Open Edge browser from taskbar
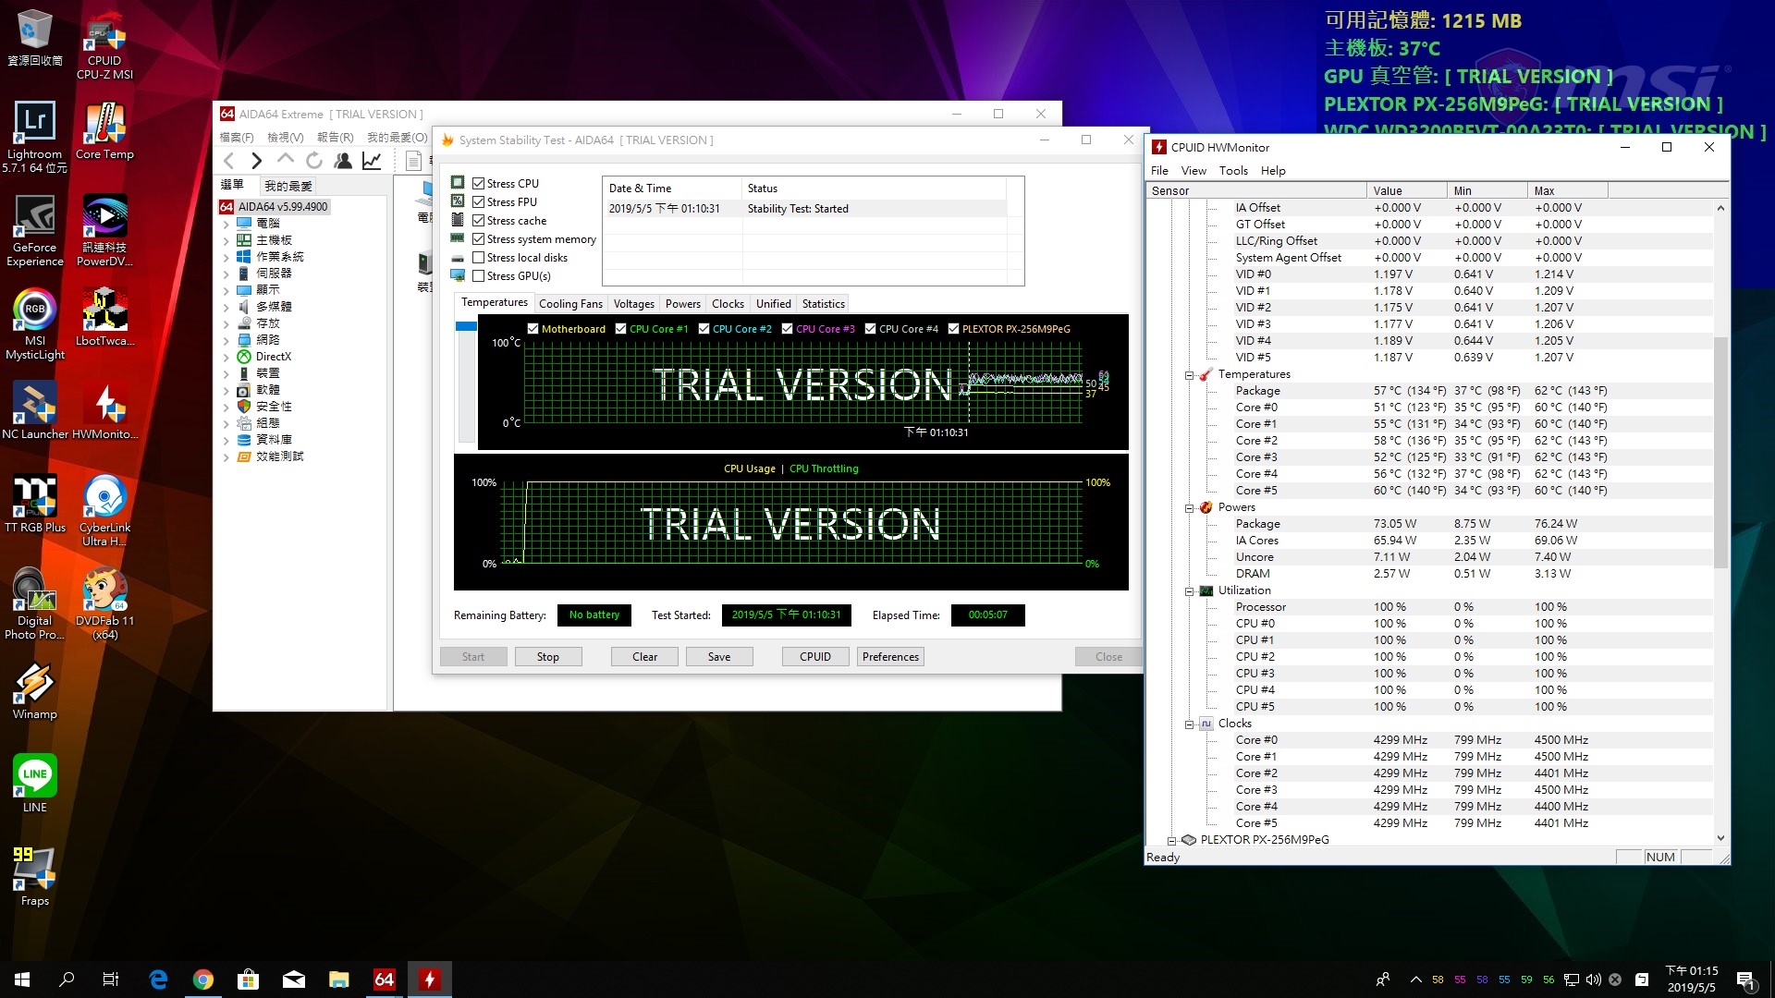Viewport: 1775px width, 998px height. tap(158, 980)
